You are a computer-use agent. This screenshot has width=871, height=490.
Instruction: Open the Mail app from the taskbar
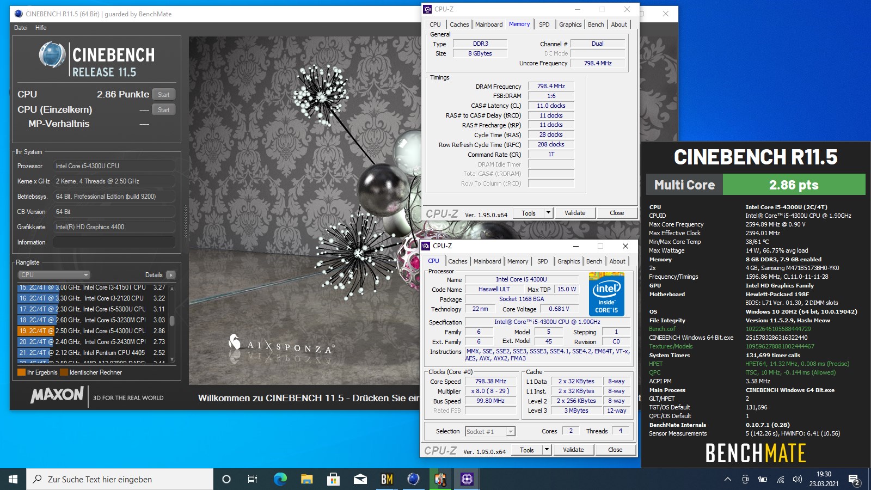[x=360, y=479]
